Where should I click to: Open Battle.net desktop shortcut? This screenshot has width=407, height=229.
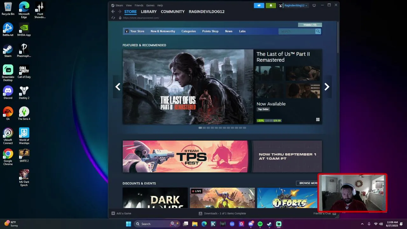8,30
